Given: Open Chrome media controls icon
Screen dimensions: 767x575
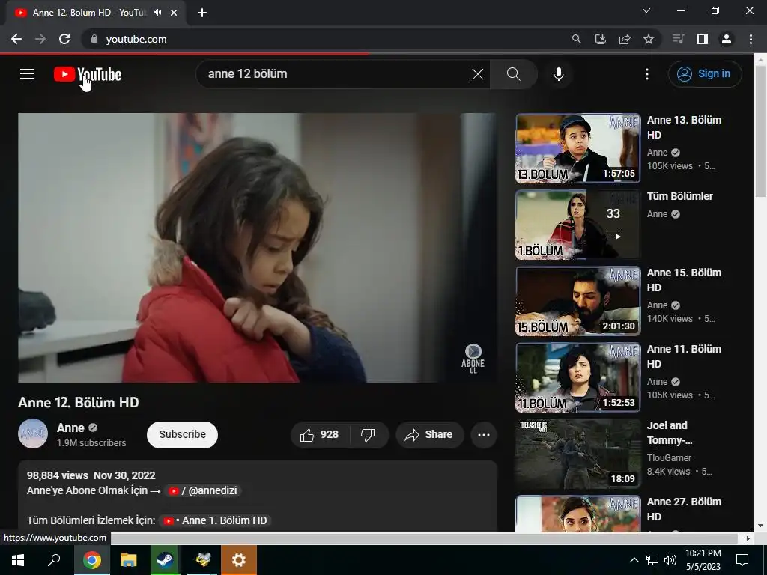Looking at the screenshot, I should pyautogui.click(x=679, y=39).
